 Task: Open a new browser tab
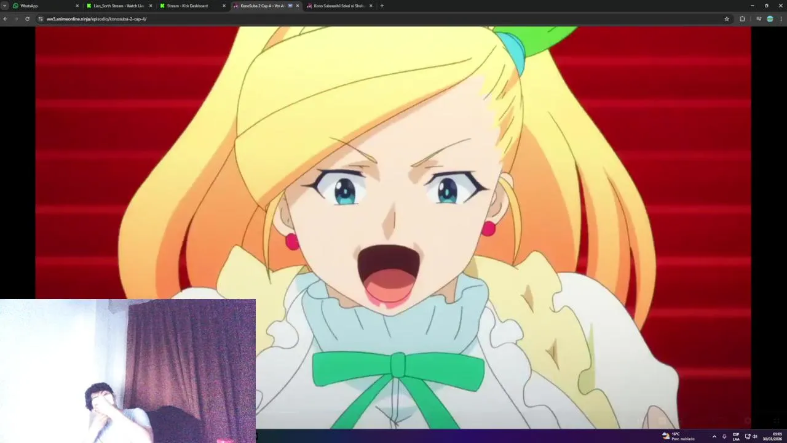tap(382, 6)
